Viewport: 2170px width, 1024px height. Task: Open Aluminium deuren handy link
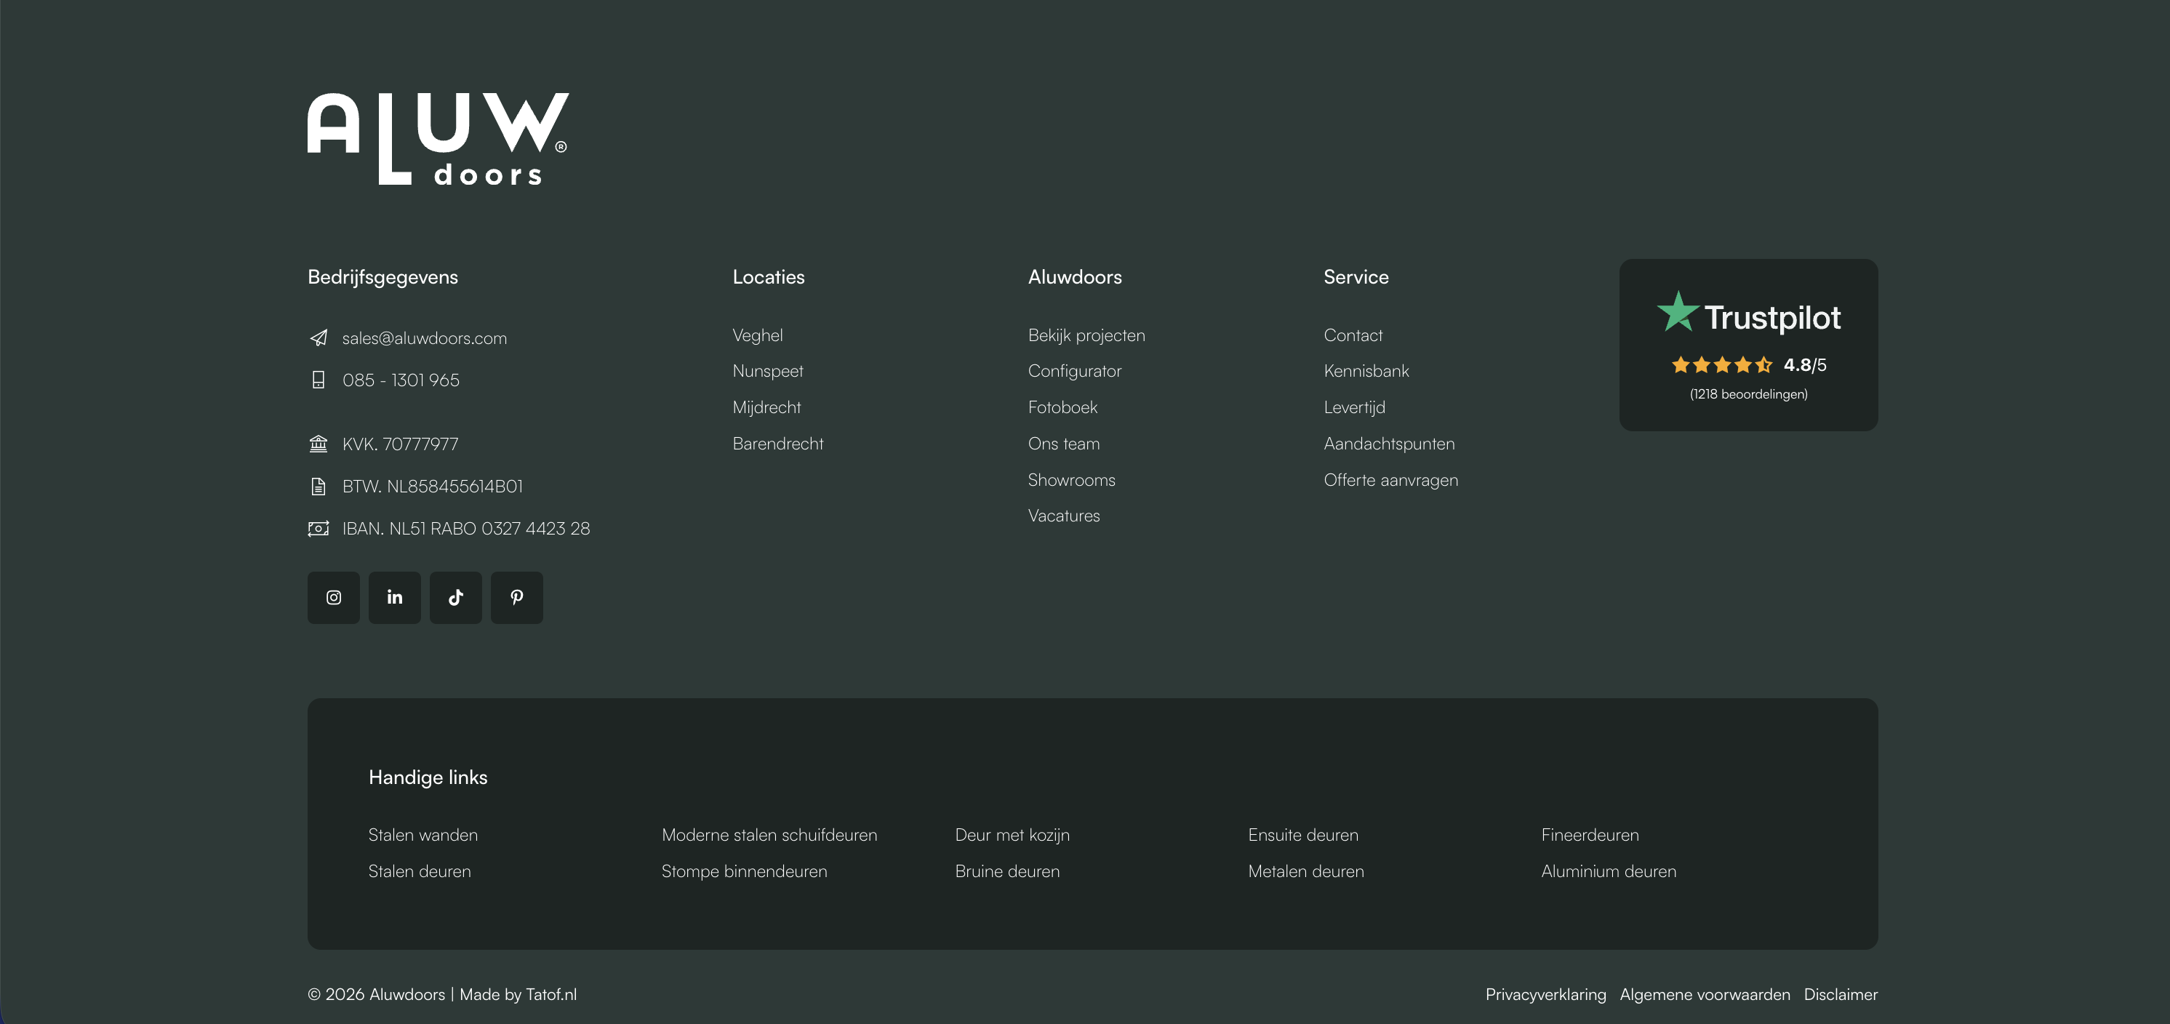(1608, 871)
